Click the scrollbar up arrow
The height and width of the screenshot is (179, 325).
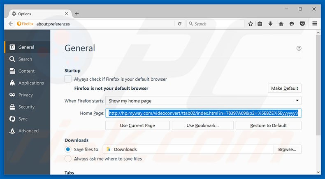(318, 33)
